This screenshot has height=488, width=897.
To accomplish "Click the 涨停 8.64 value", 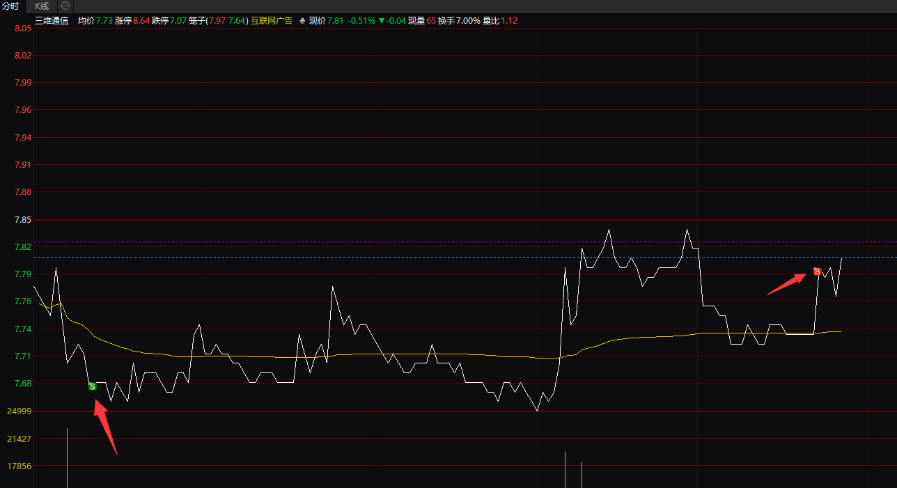I will tap(141, 21).
